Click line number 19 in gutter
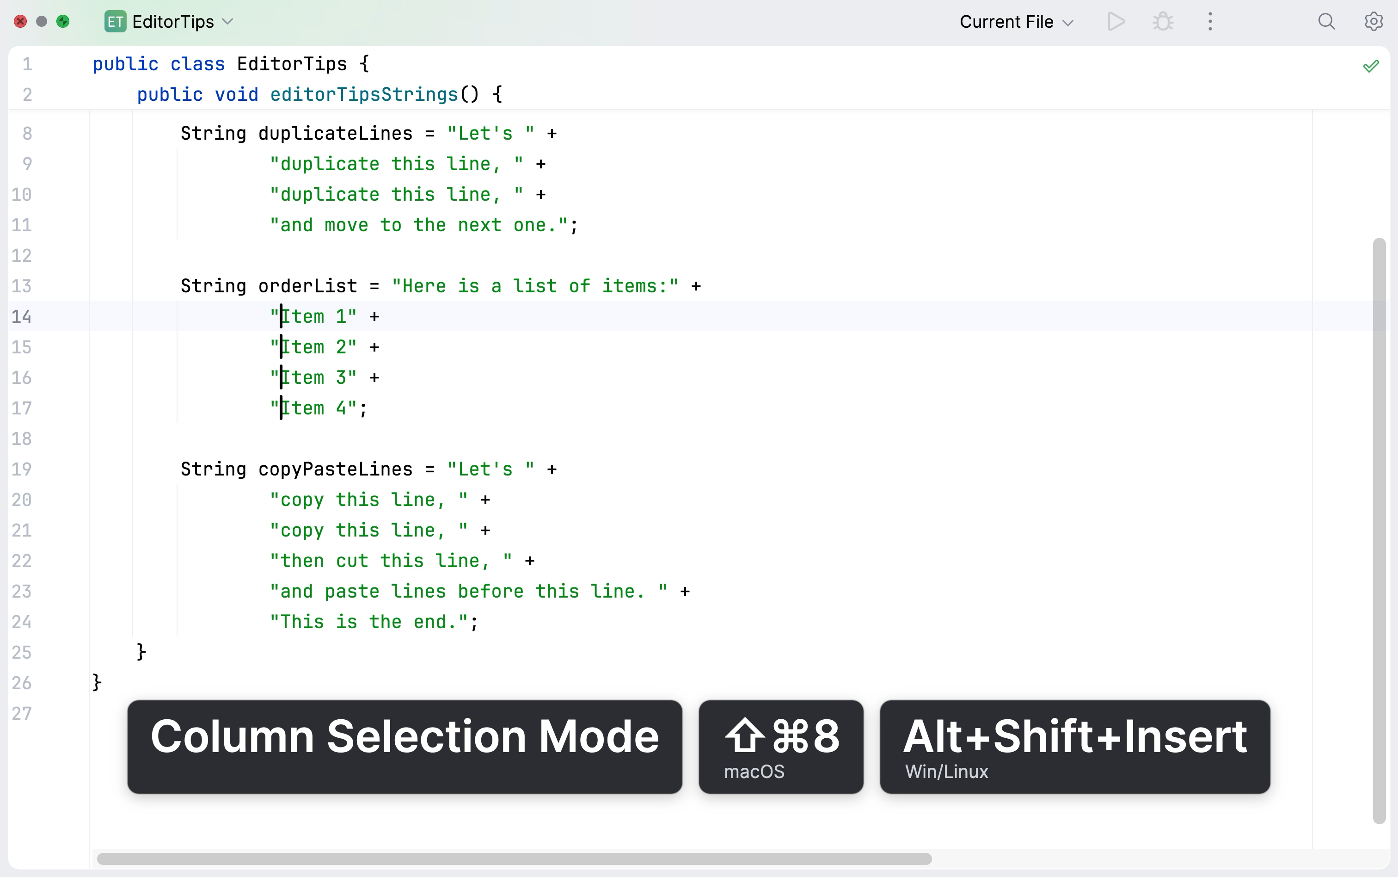This screenshot has width=1398, height=877. (21, 469)
